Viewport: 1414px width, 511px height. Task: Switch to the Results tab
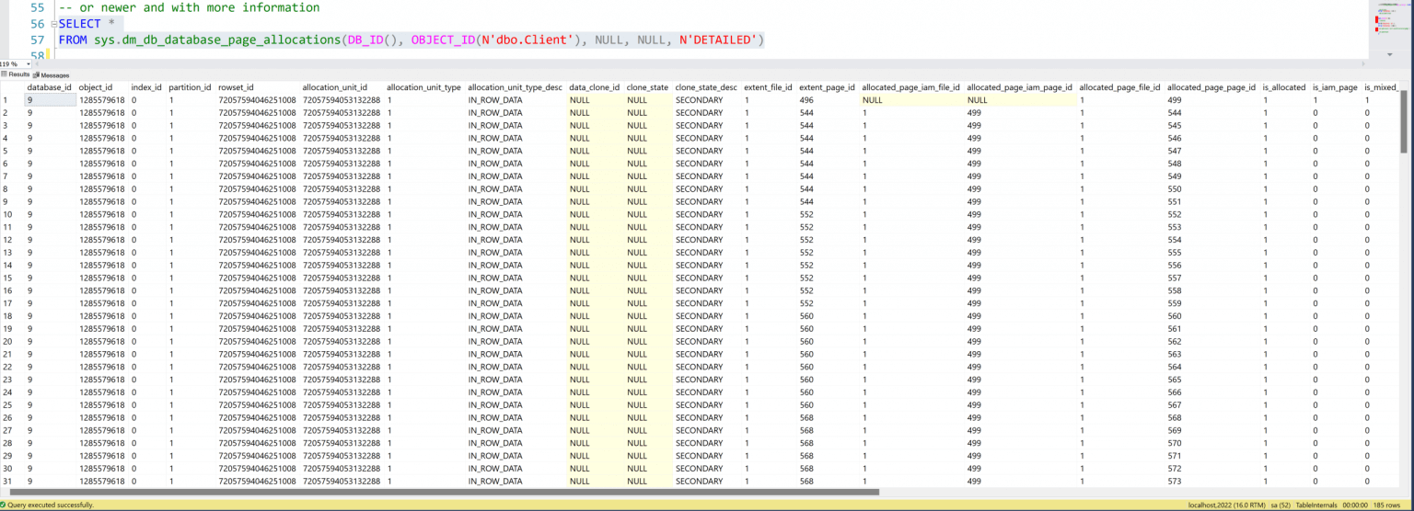pyautogui.click(x=18, y=74)
